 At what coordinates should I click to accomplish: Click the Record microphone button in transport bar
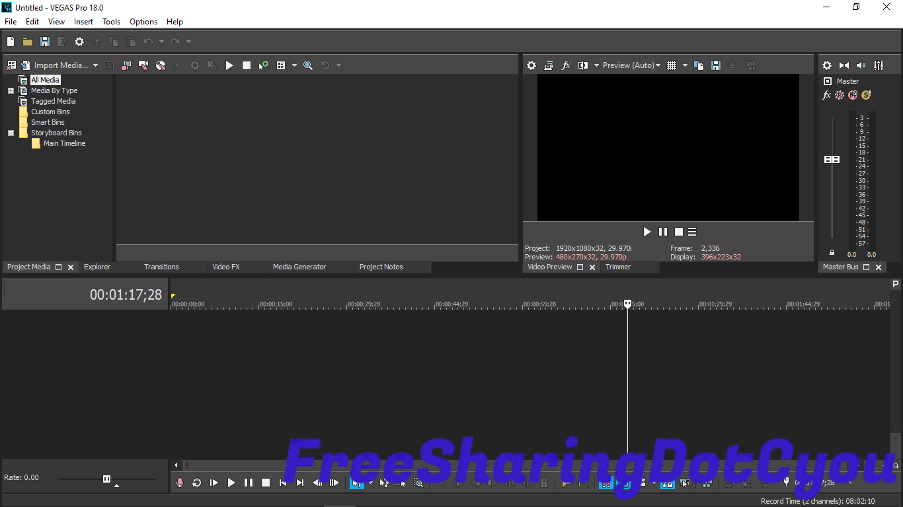180,483
